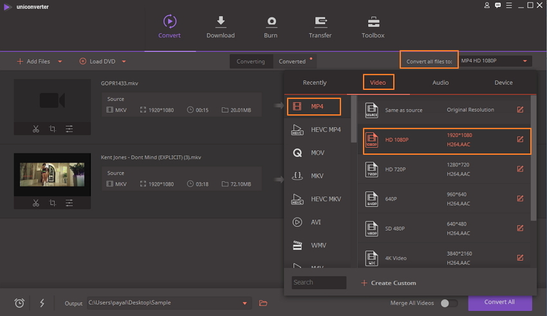547x316 pixels.
Task: Select the HD 720P resolution preset
Action: click(x=445, y=169)
